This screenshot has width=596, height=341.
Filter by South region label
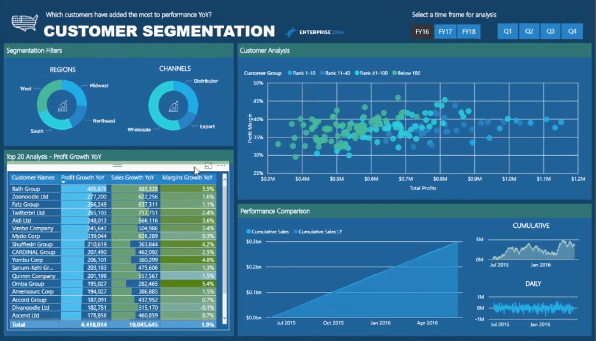[37, 132]
